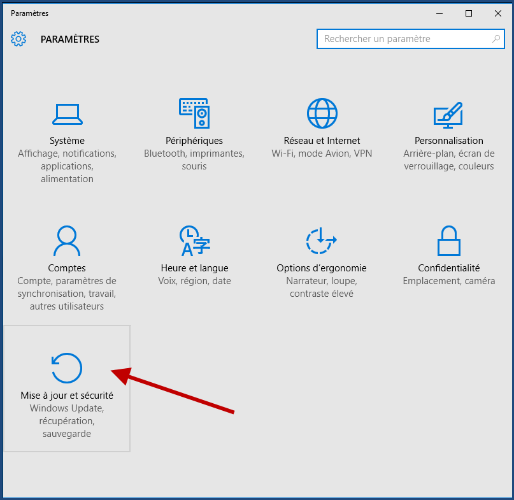Viewport: 514px width, 500px height.
Task: Click the search magnifier in the search box
Action: tap(496, 39)
